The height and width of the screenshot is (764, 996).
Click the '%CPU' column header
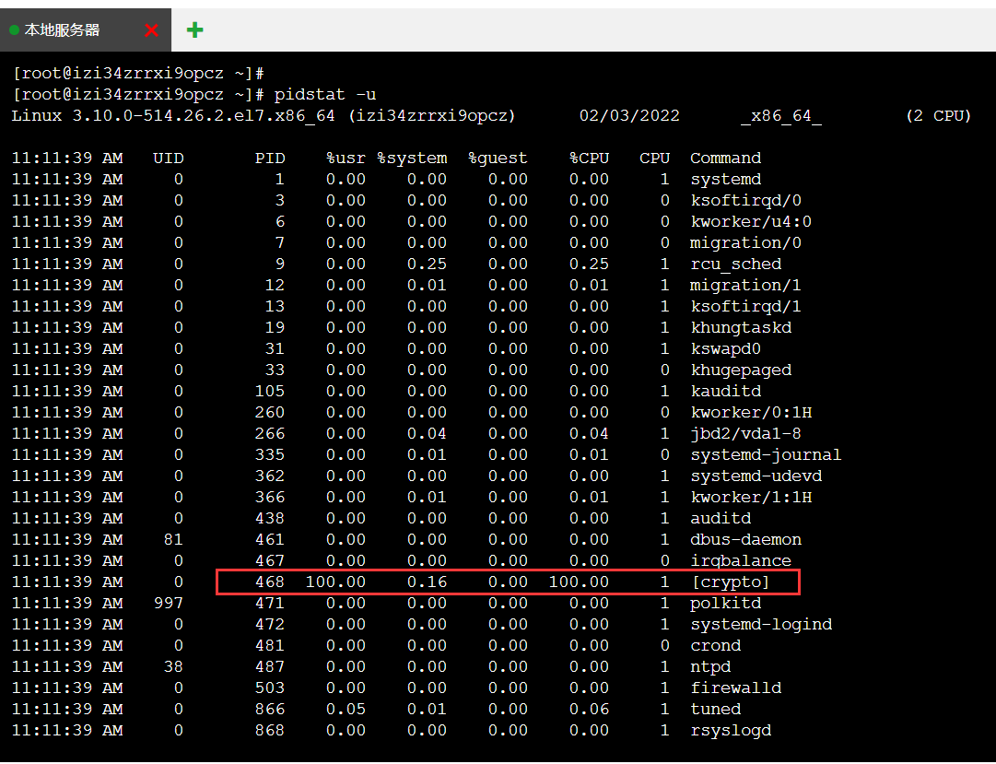coord(590,159)
